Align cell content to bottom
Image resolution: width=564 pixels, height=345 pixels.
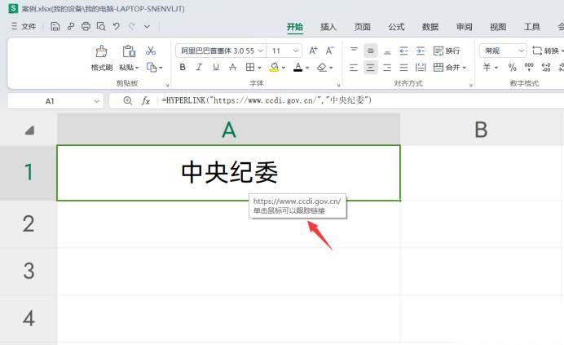coord(387,51)
